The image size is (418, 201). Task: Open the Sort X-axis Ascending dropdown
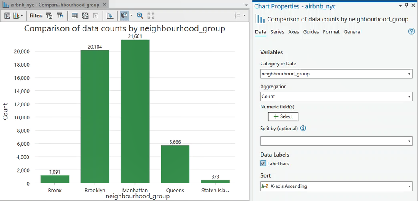coord(336,186)
